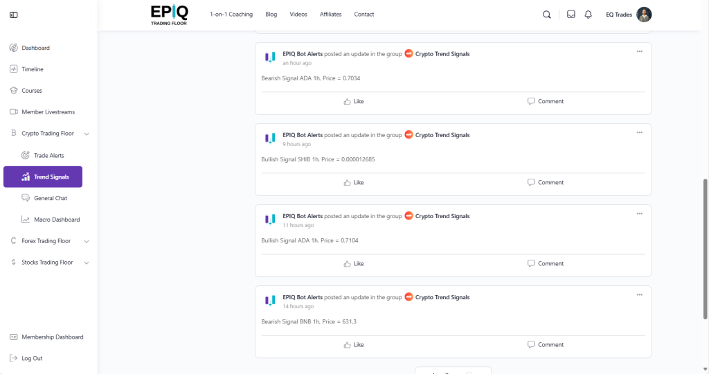Click '11 hours ago' timestamp
The image size is (709, 374).
298,225
